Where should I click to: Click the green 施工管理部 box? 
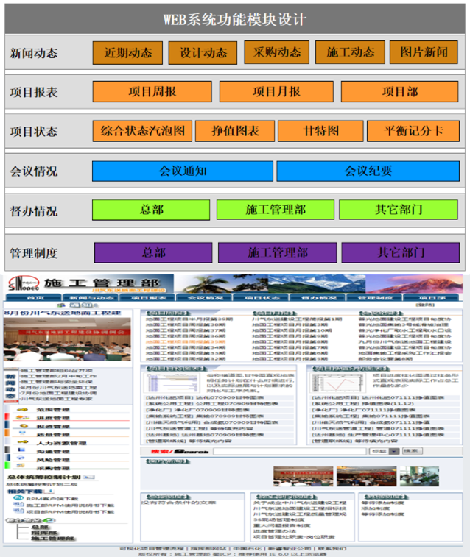[x=276, y=210]
